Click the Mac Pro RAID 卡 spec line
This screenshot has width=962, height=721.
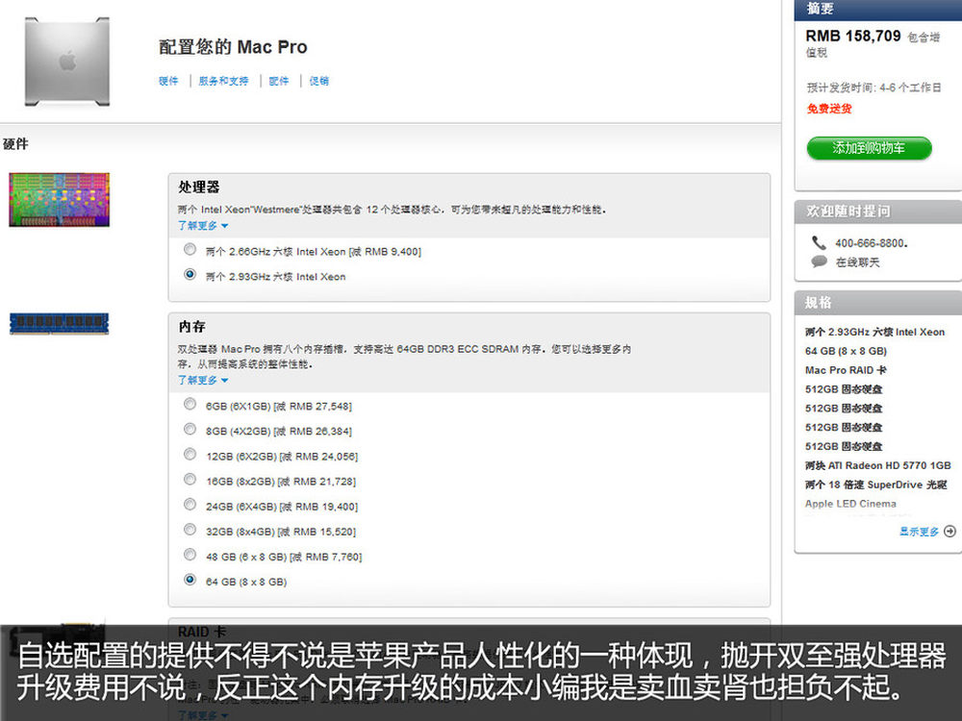(x=846, y=370)
